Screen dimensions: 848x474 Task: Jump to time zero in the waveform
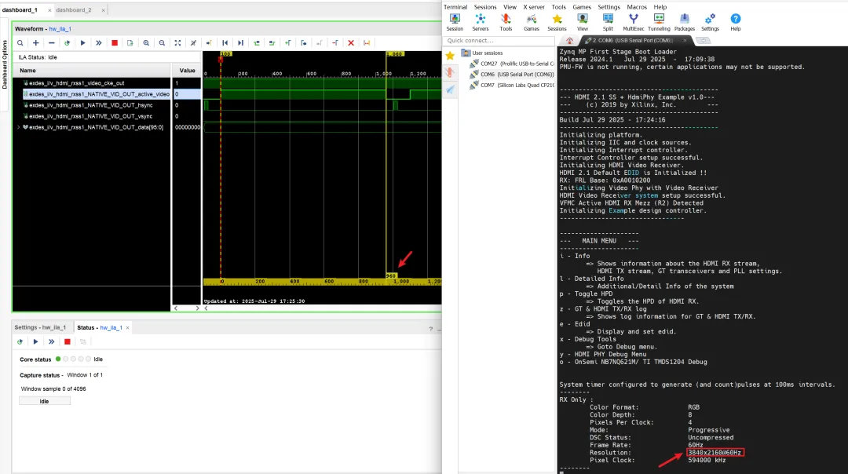pos(225,42)
